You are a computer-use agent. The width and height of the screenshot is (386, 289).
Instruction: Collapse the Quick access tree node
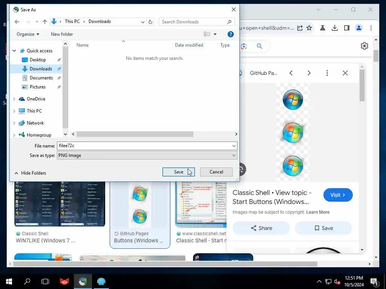[x=14, y=51]
